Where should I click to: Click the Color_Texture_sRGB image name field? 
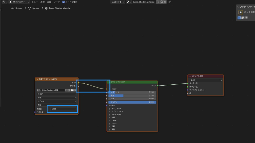tap(53, 90)
